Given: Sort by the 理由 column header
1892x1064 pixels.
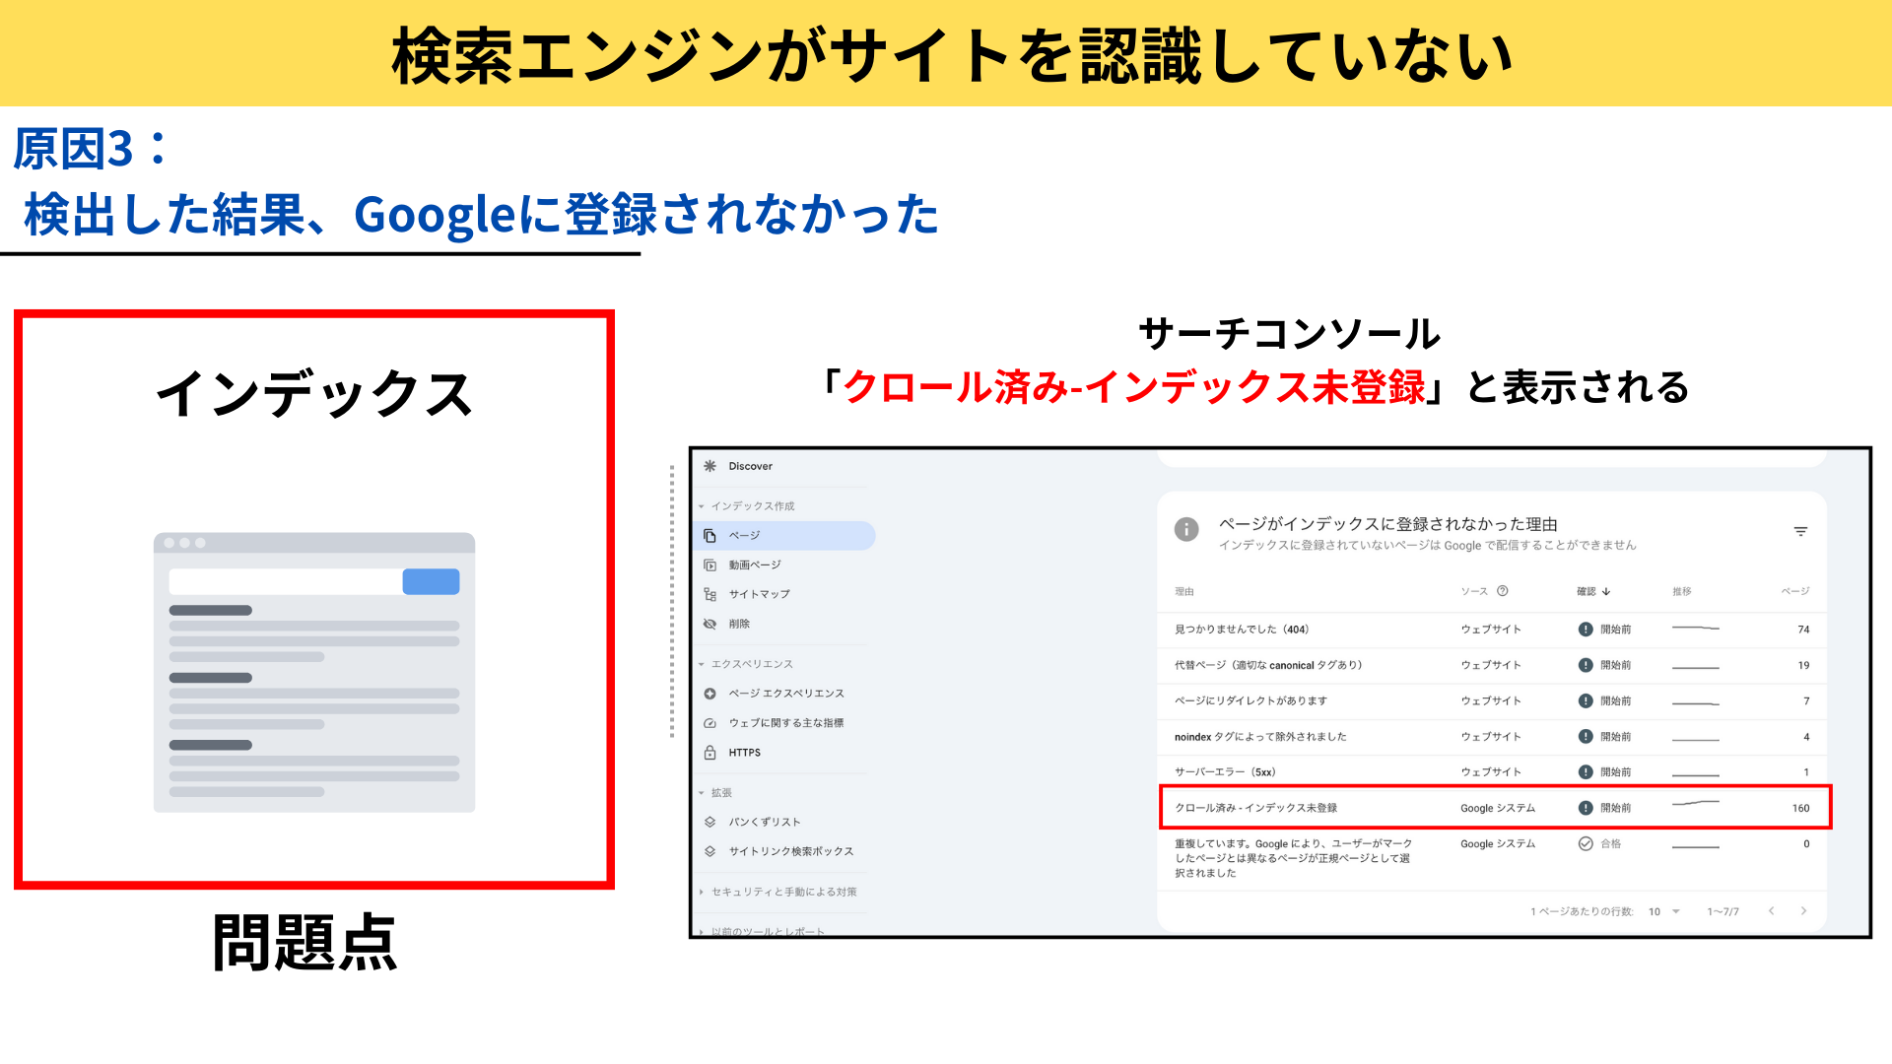Looking at the screenshot, I should point(1184,592).
